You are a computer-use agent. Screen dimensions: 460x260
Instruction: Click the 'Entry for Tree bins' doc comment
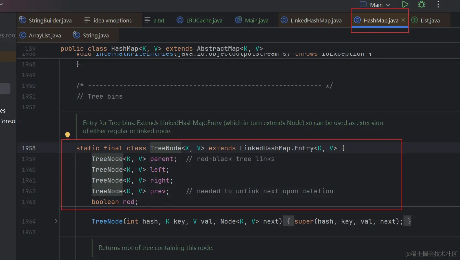233,127
